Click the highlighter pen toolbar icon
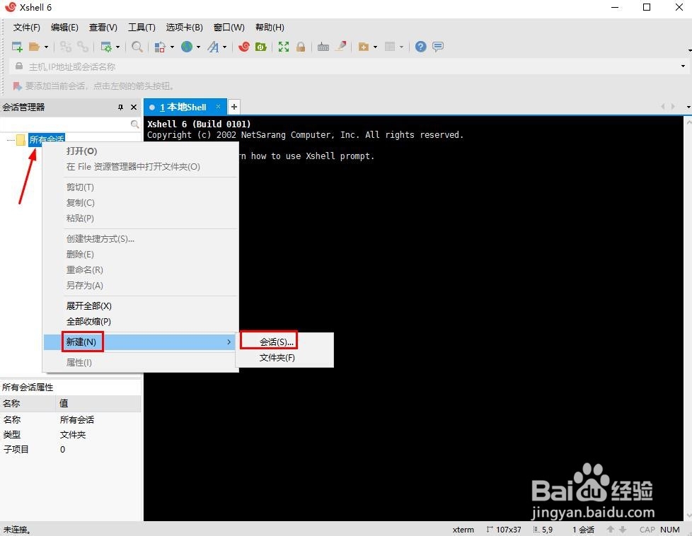 [341, 46]
